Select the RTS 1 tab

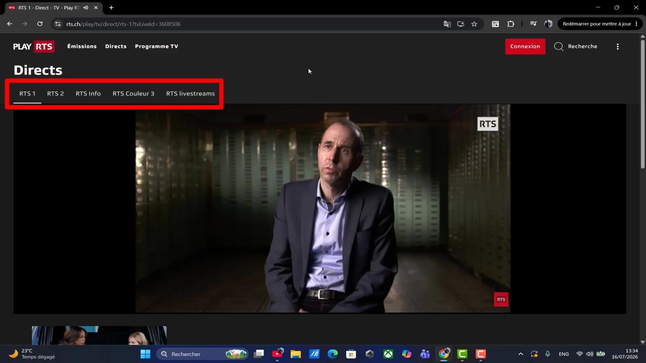tap(27, 93)
